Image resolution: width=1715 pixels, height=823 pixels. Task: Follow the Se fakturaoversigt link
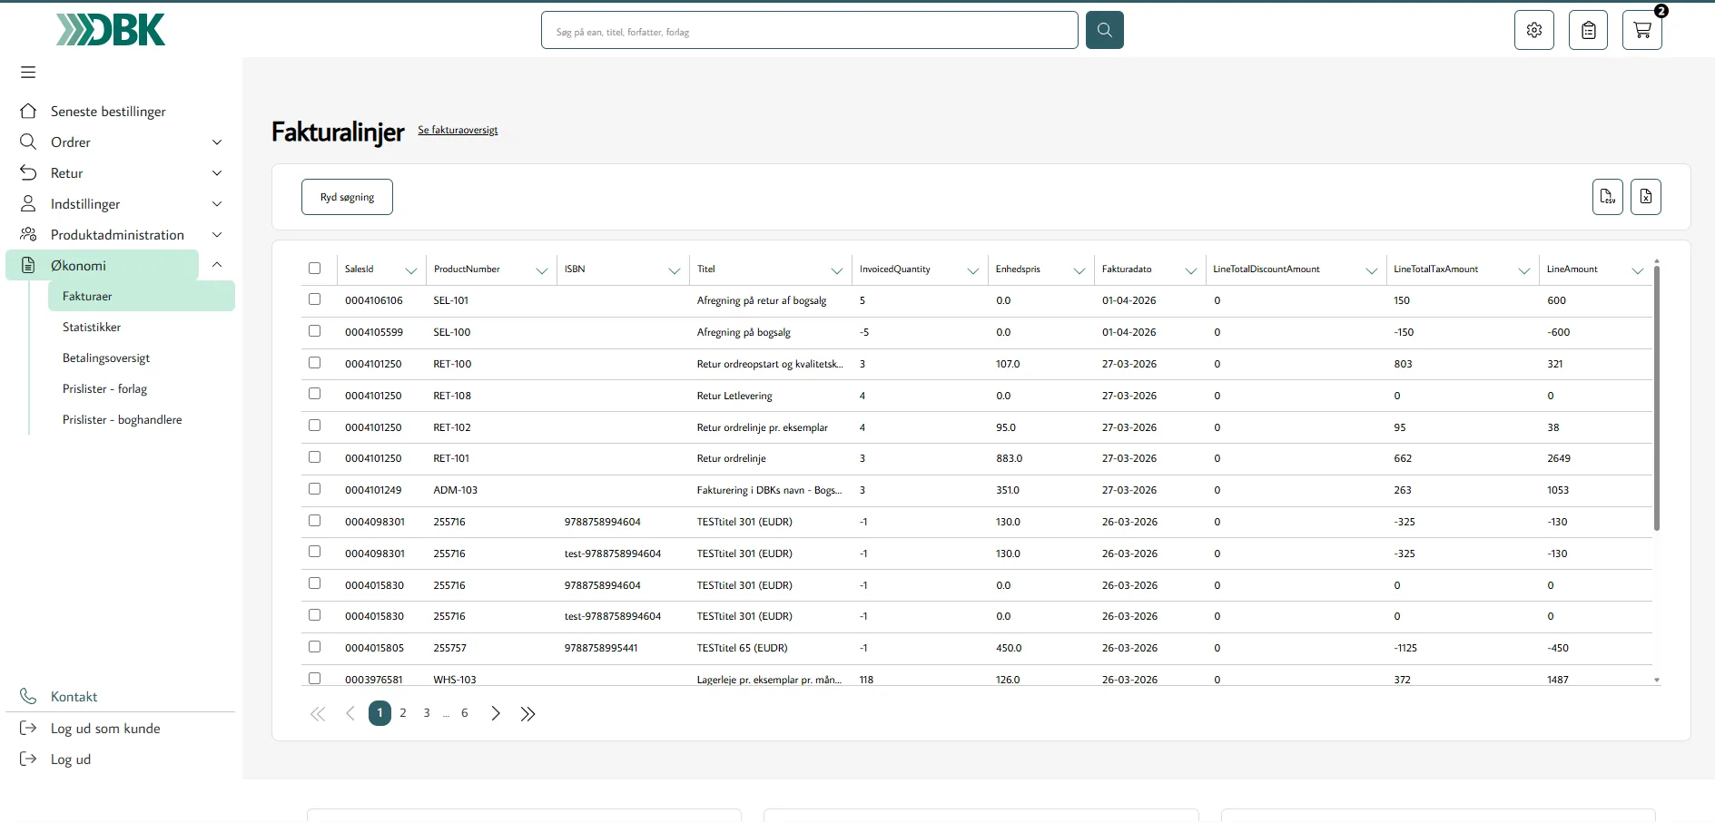click(x=458, y=131)
